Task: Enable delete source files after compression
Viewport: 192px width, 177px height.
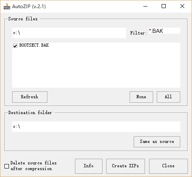Action: [x=6, y=166]
